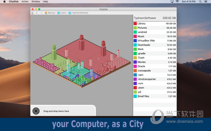Image resolution: width=211 pixels, height=131 pixels.
Task: Open the TyphoonSoftware folder breadcrumb
Action: pyautogui.click(x=78, y=13)
